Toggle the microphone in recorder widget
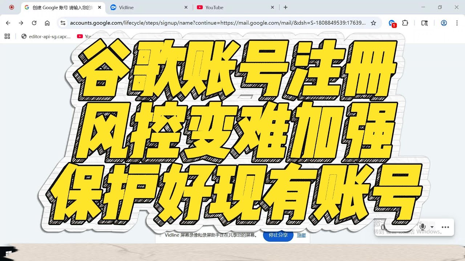This screenshot has width=465, height=261. [422, 227]
